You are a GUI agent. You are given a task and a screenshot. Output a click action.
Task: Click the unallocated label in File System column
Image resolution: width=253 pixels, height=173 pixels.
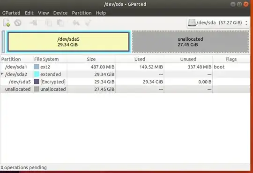tap(53, 89)
